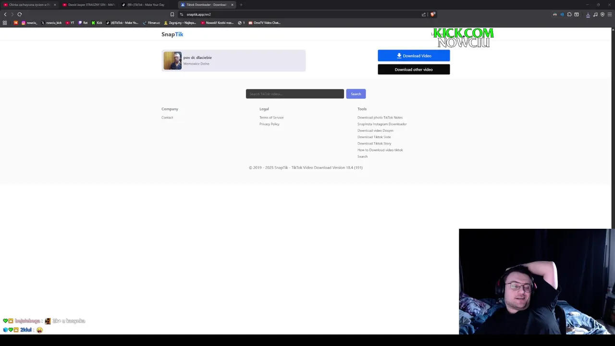Open the browser hamburger menu
The width and height of the screenshot is (615, 346).
coord(610,14)
